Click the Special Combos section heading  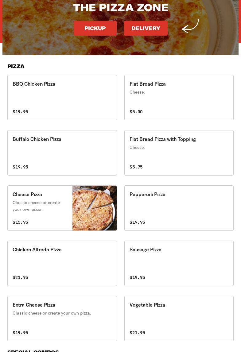tap(33, 350)
